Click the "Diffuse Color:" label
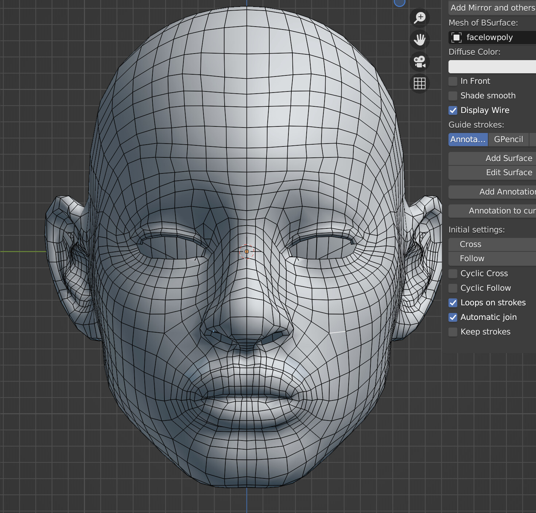 474,52
